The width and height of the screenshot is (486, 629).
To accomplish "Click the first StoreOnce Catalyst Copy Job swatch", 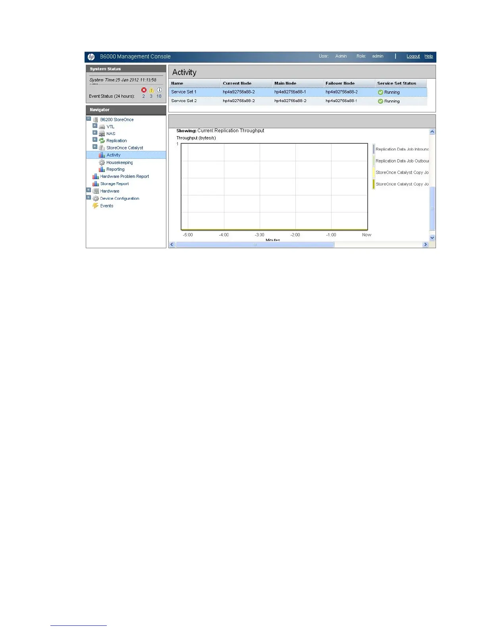I will coord(374,172).
